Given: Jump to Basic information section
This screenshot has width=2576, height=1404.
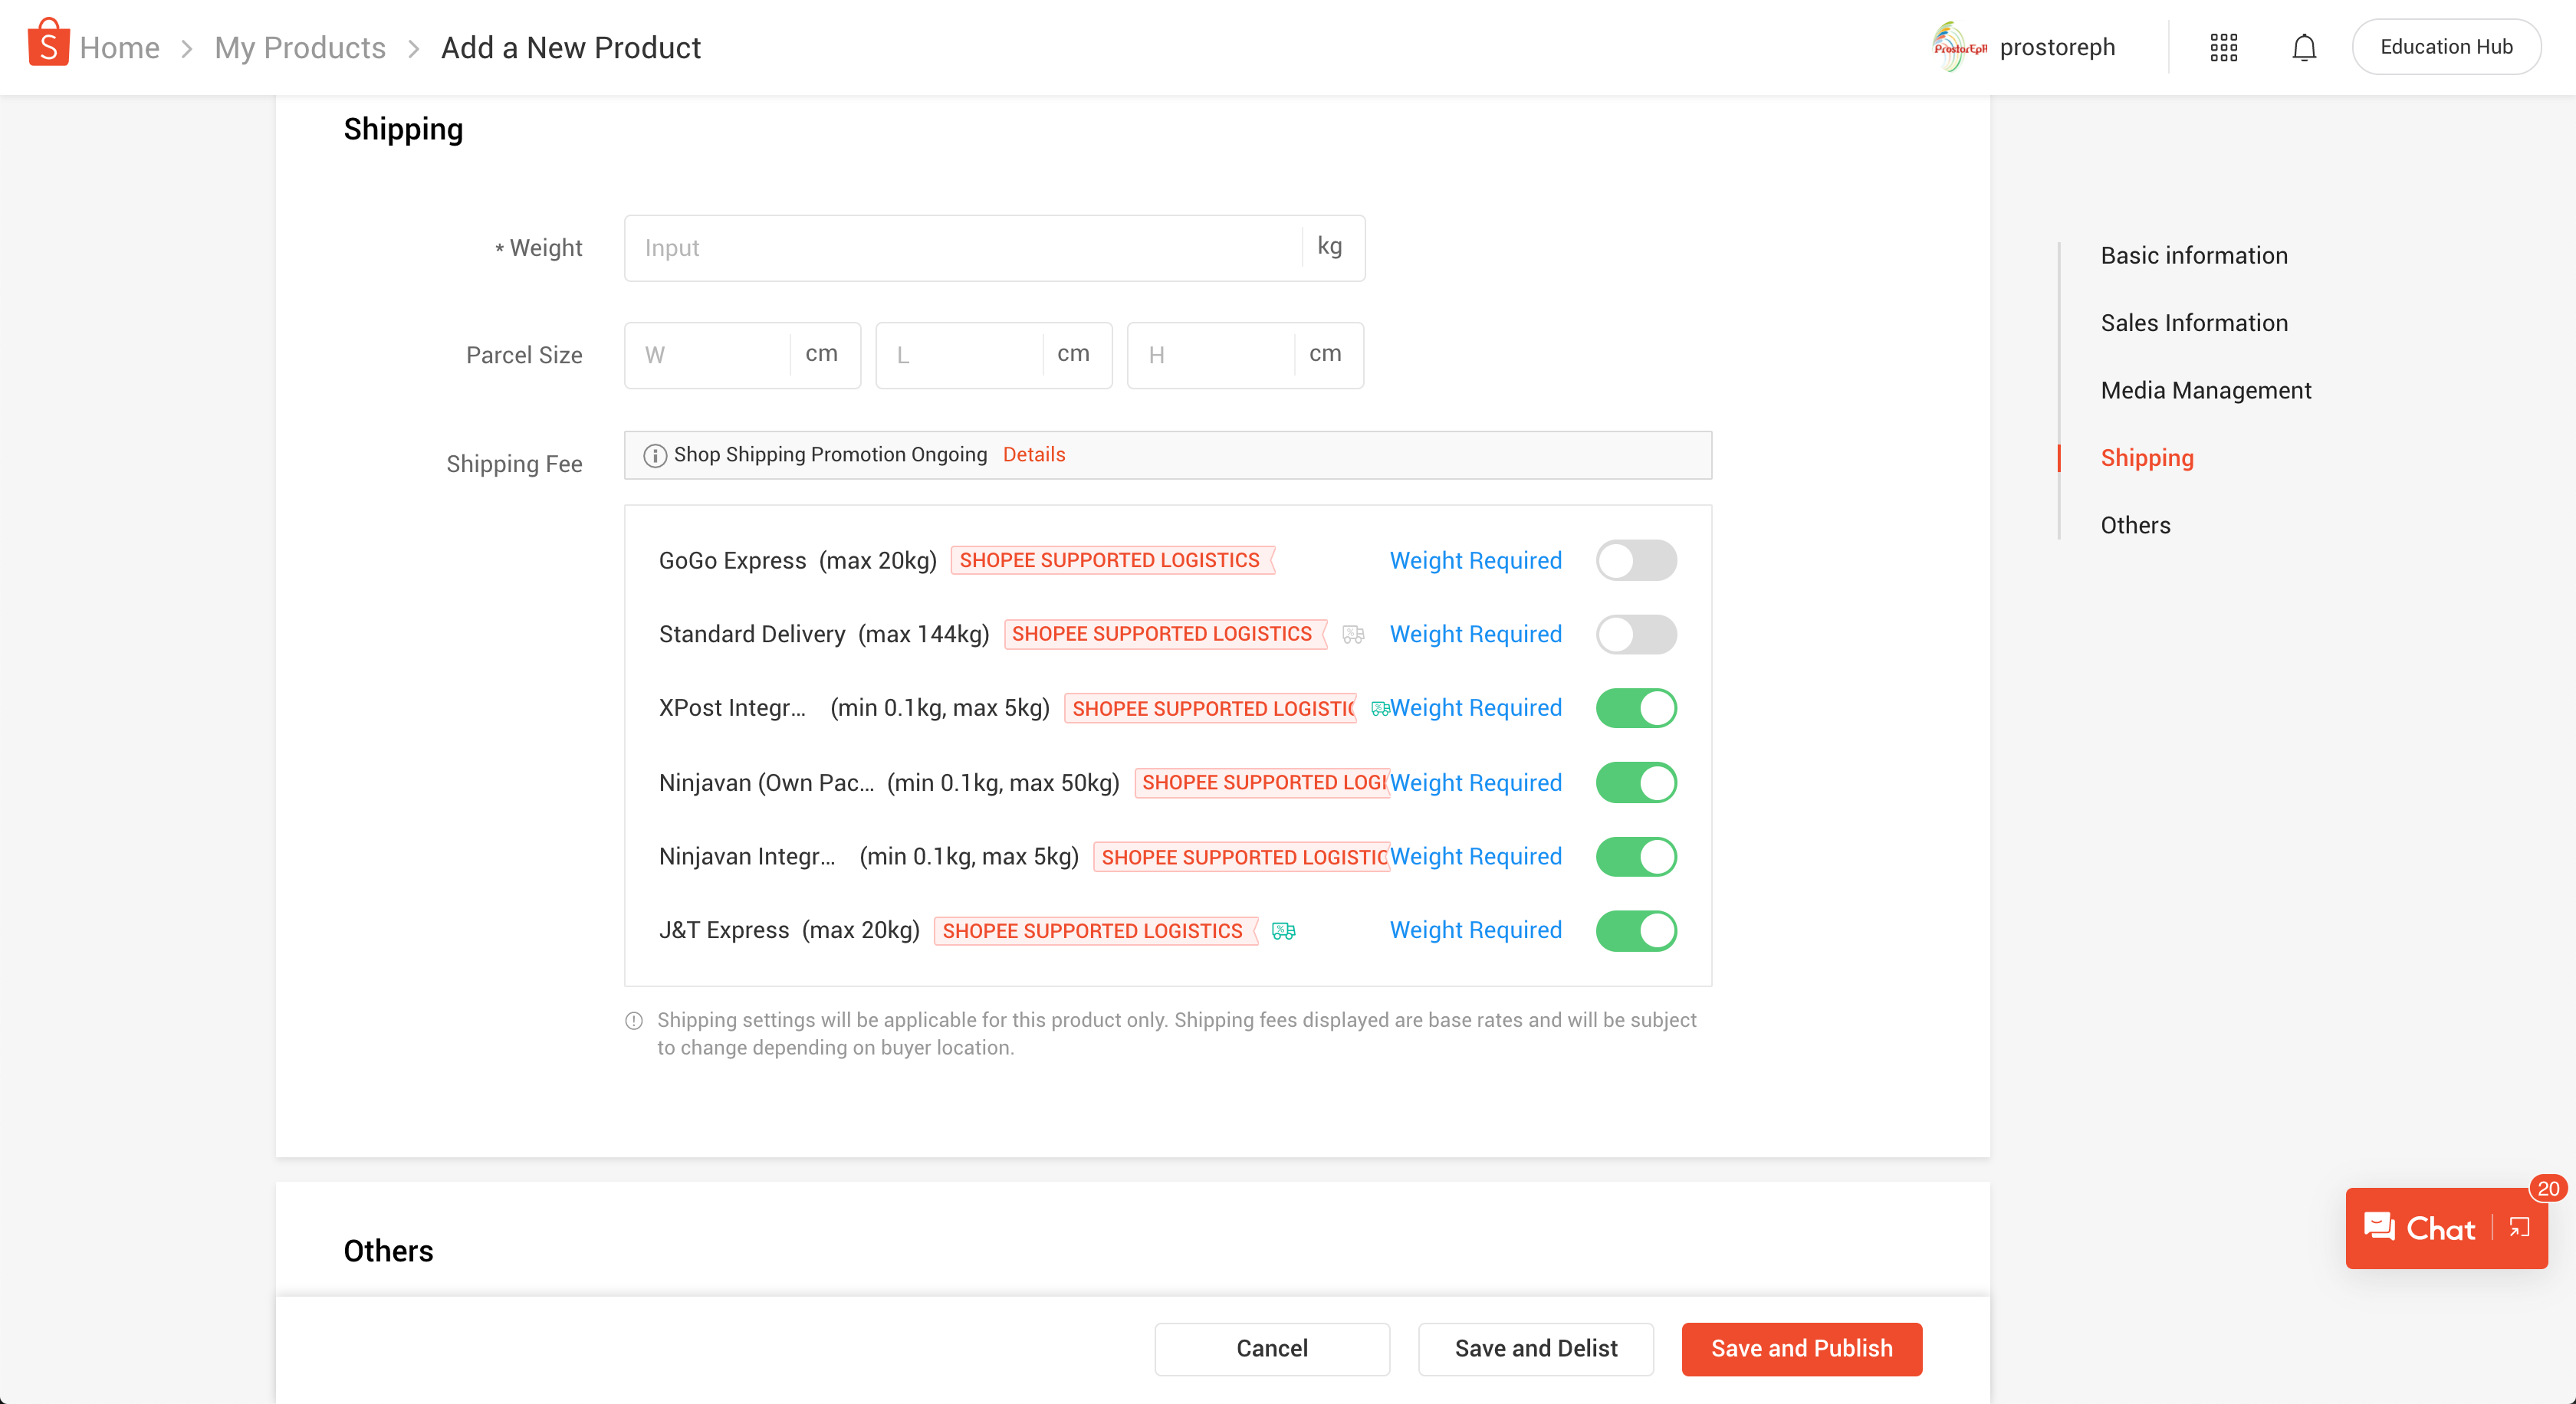Looking at the screenshot, I should pyautogui.click(x=2193, y=254).
